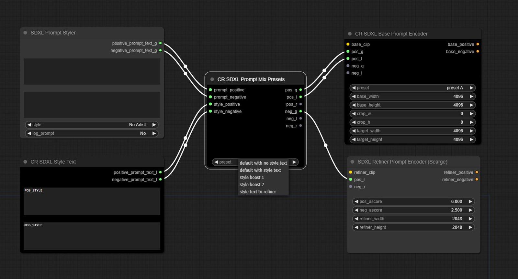The width and height of the screenshot is (518, 279).
Task: Increase target_height value
Action: [471, 139]
